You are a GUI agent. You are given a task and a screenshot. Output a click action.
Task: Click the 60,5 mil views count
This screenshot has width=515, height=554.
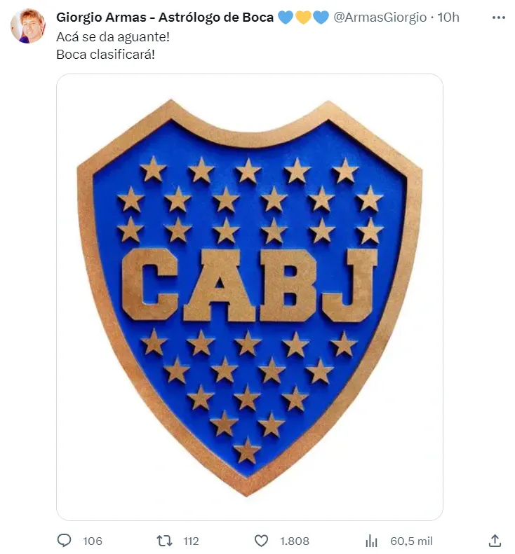tap(411, 541)
